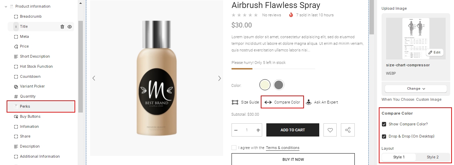The height and width of the screenshot is (165, 454).
Task: Collapse the Product information section
Action: (6, 7)
